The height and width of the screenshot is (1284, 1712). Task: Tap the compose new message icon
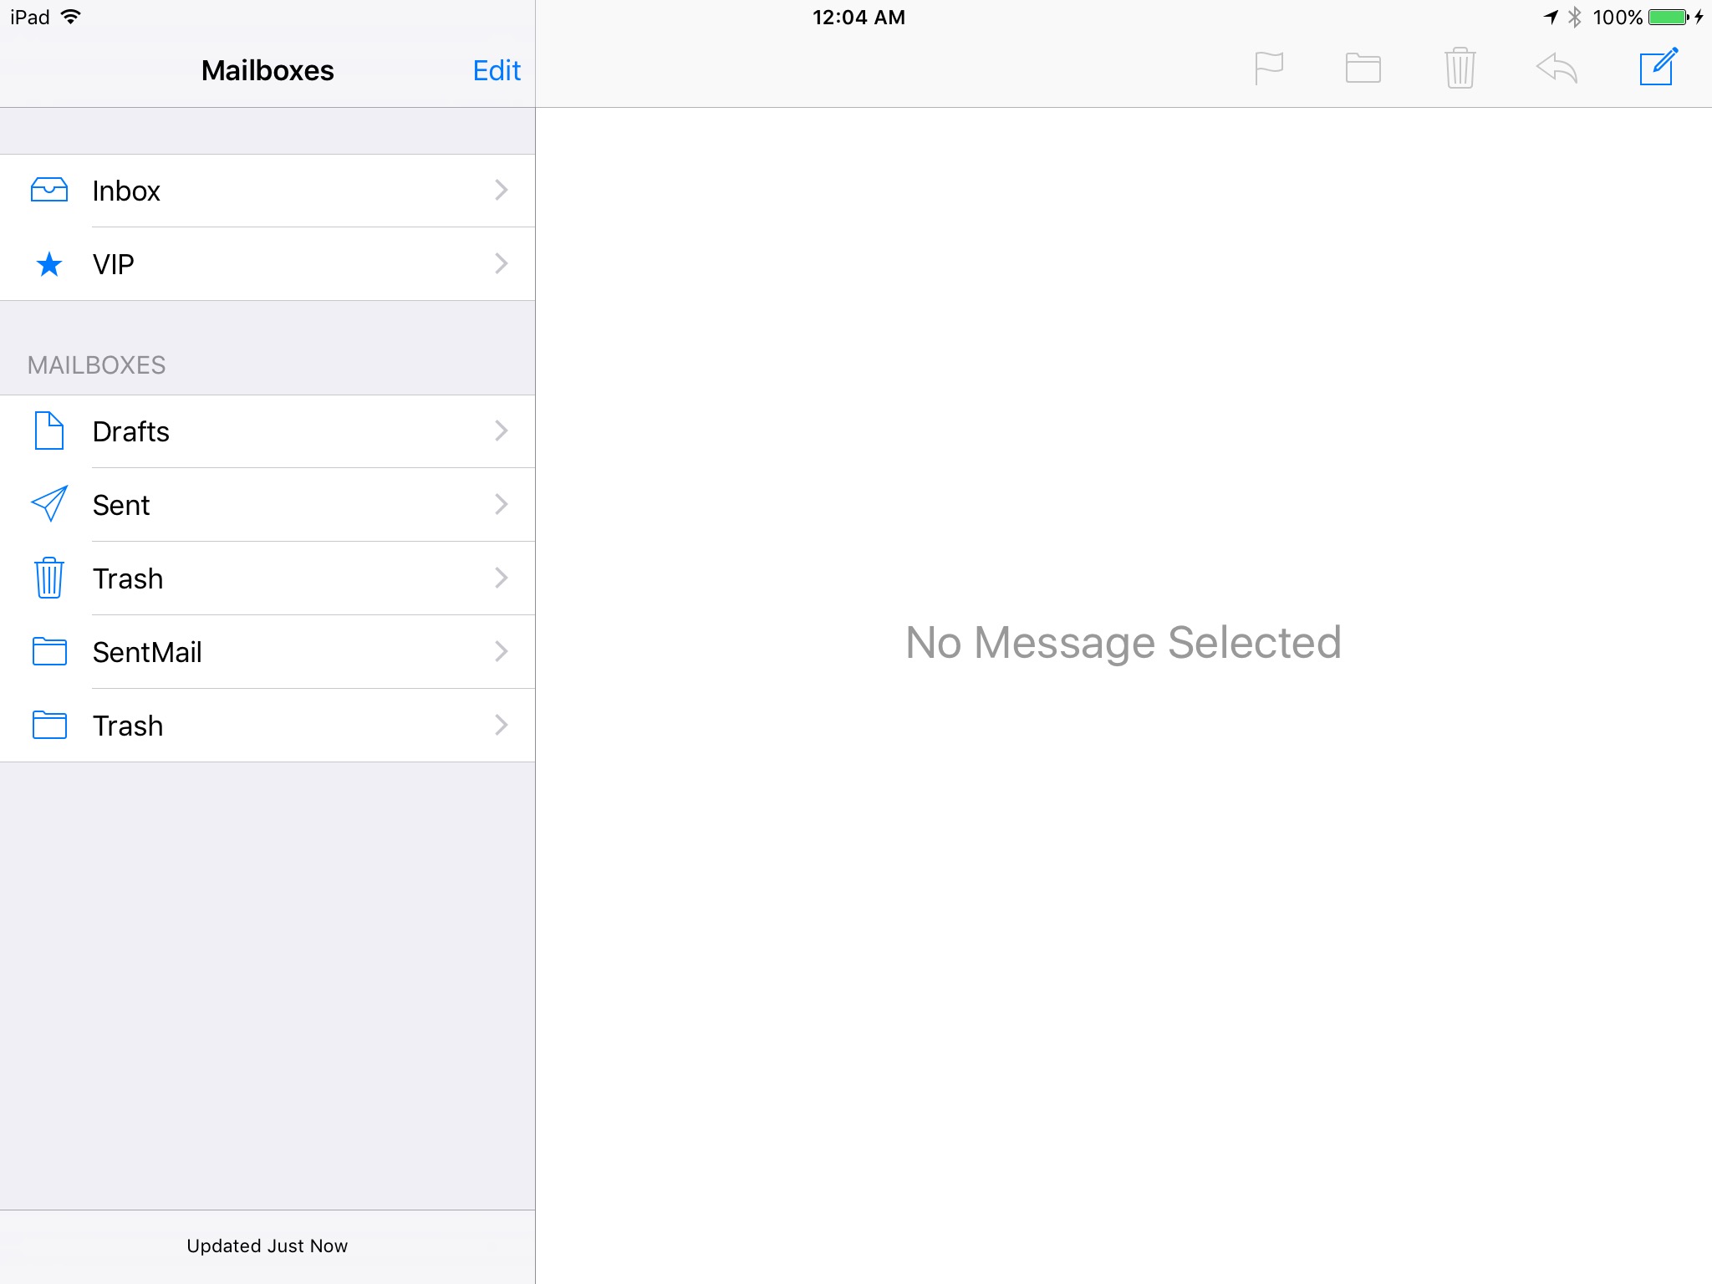1658,68
